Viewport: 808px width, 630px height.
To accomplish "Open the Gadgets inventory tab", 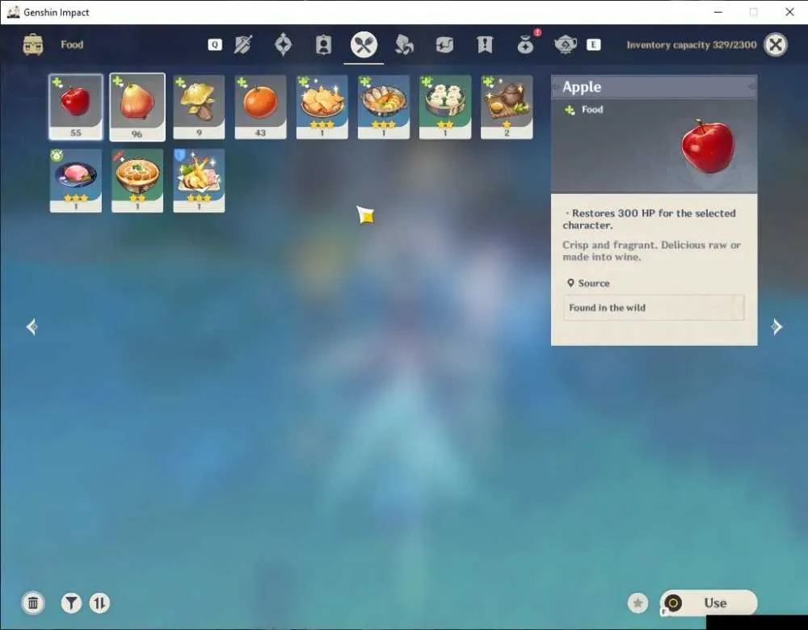I will (444, 44).
